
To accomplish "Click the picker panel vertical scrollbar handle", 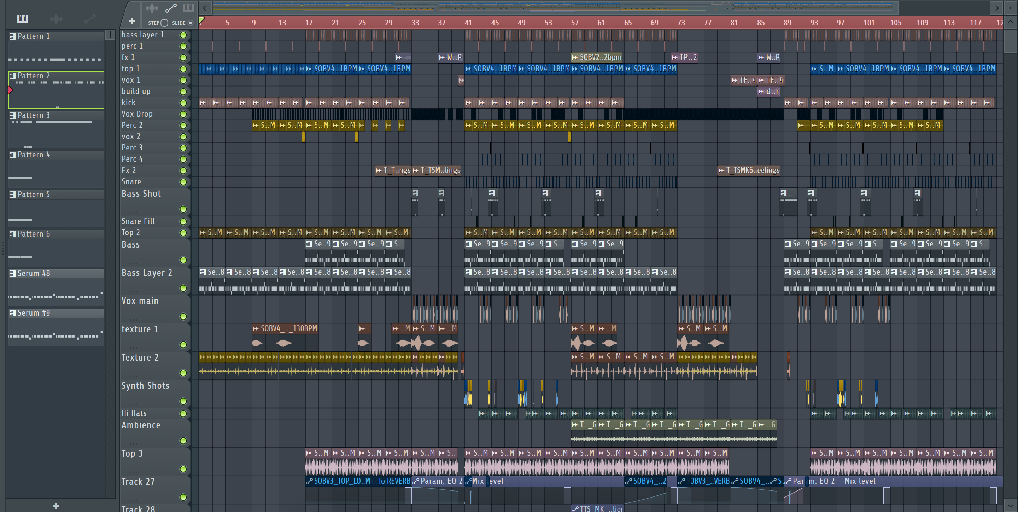I will tap(110, 35).
